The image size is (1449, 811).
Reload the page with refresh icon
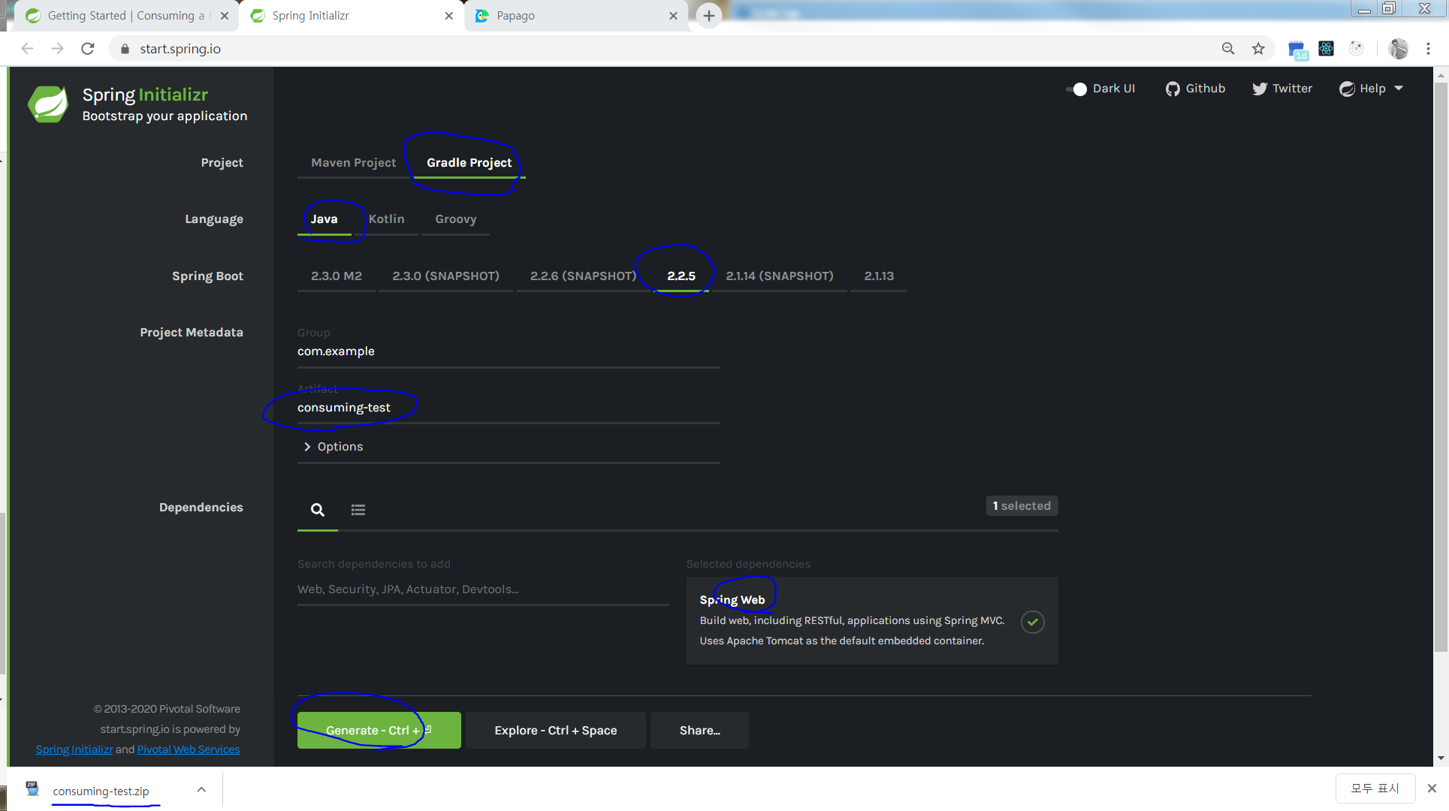pos(88,49)
